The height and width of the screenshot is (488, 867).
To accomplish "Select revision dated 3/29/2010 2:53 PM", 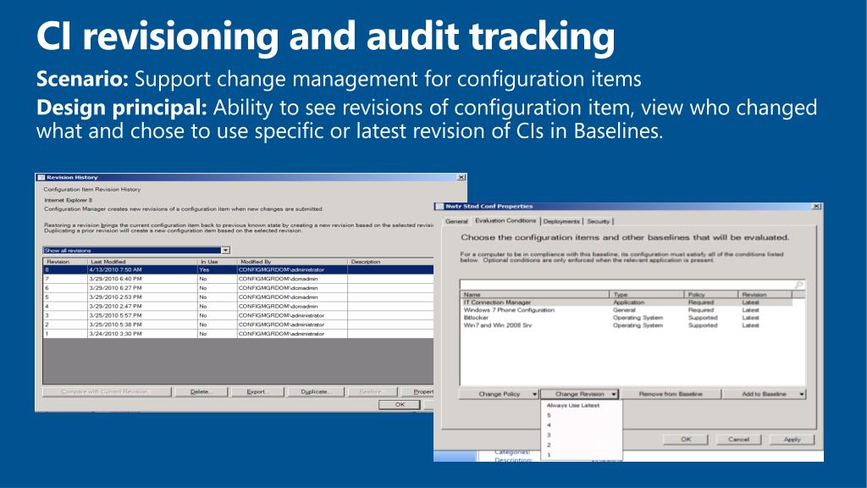I will [x=238, y=297].
